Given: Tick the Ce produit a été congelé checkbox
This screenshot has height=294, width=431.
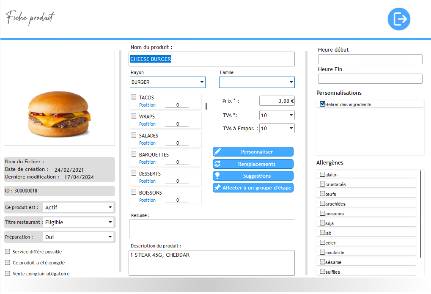Looking at the screenshot, I should click(x=7, y=263).
